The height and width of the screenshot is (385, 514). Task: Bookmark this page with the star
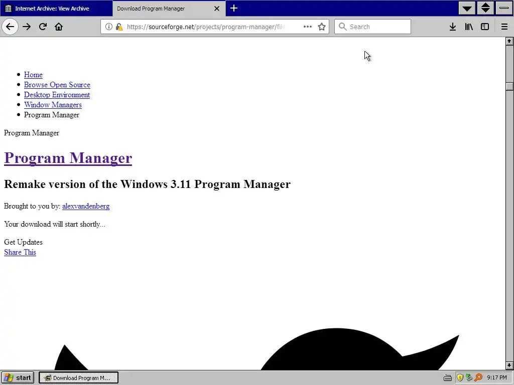click(x=322, y=27)
